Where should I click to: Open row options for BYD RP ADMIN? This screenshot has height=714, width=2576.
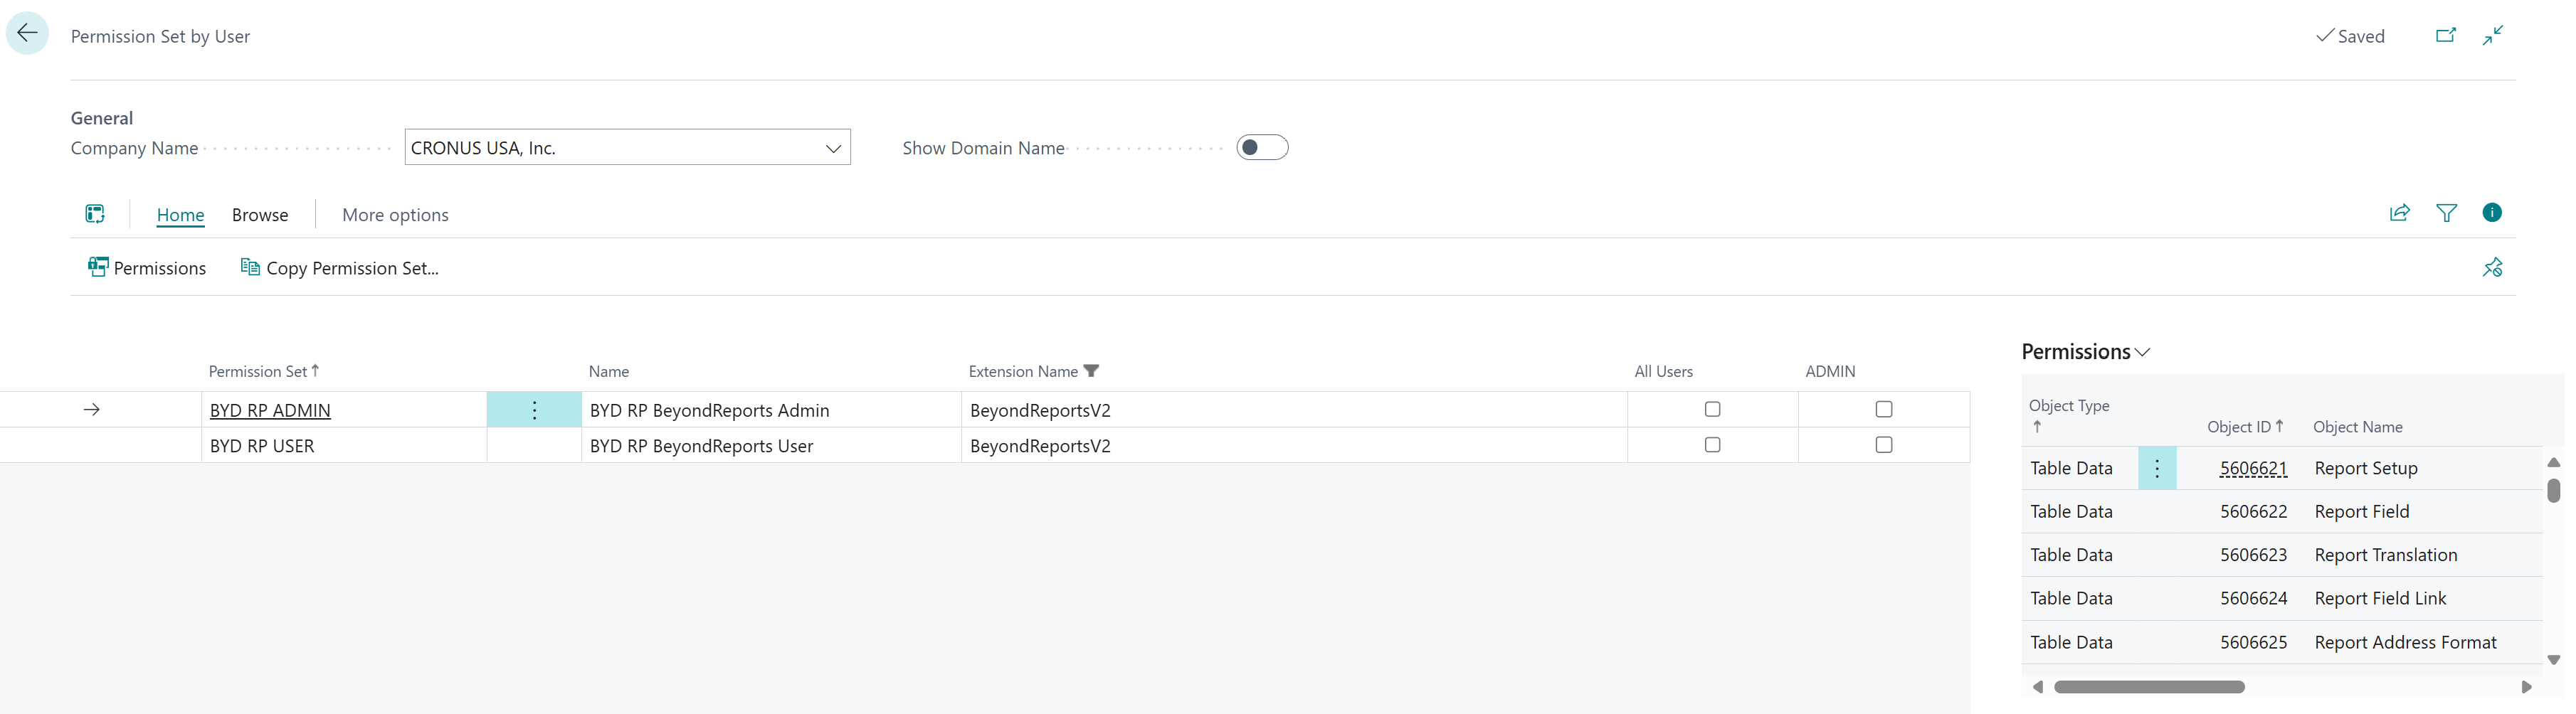coord(534,410)
